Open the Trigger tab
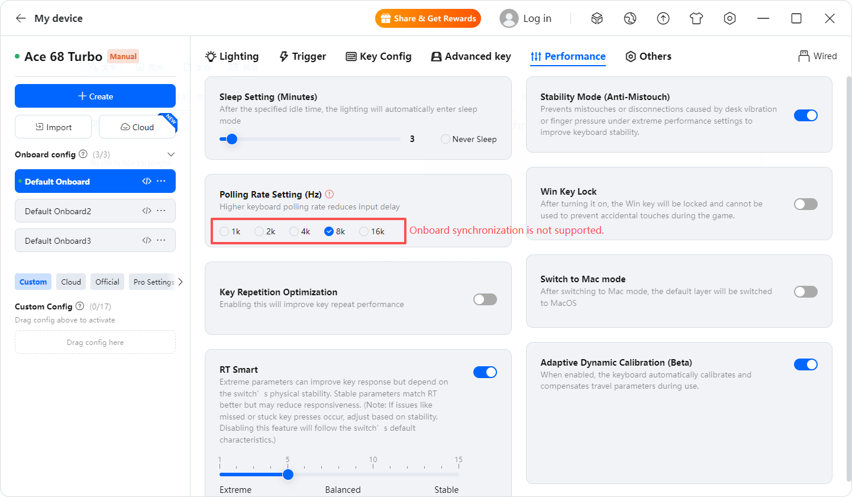 coord(302,56)
